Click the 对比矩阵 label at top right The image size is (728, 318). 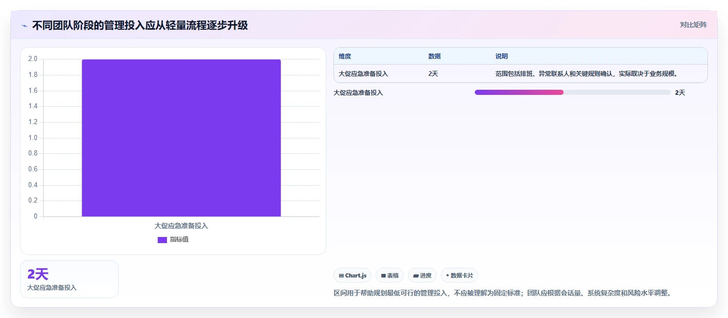693,25
